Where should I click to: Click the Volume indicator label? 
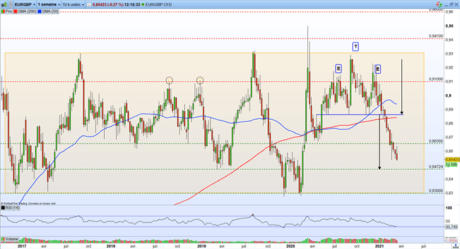[x=11, y=239]
